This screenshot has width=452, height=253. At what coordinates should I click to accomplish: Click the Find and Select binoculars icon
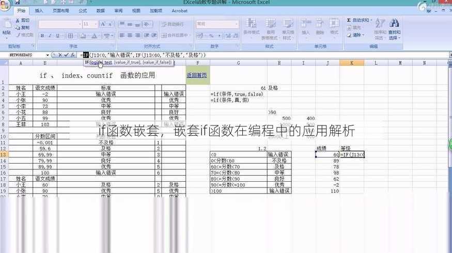[394, 24]
